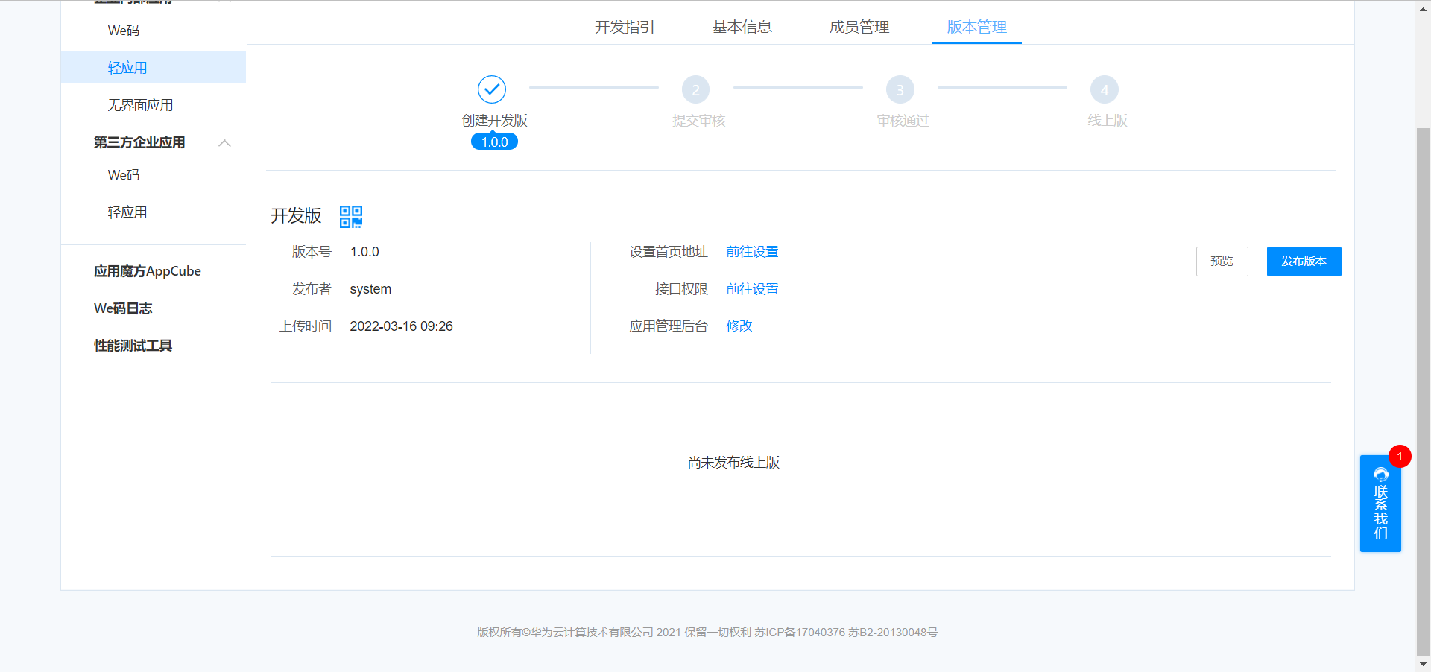Viewport: 1431px width, 672px height.
Task: Click the scrollbar down arrow
Action: pos(1422,664)
